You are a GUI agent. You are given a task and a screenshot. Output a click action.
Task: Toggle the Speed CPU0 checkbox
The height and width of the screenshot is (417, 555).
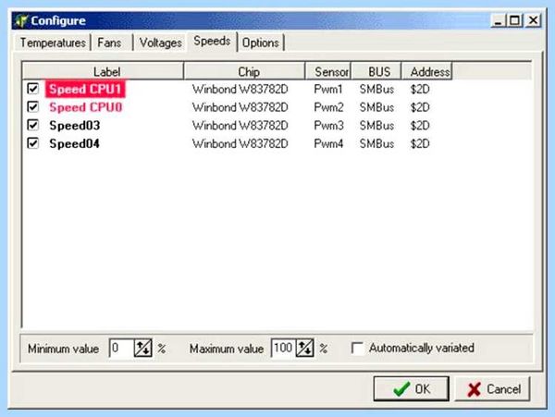pyautogui.click(x=33, y=106)
